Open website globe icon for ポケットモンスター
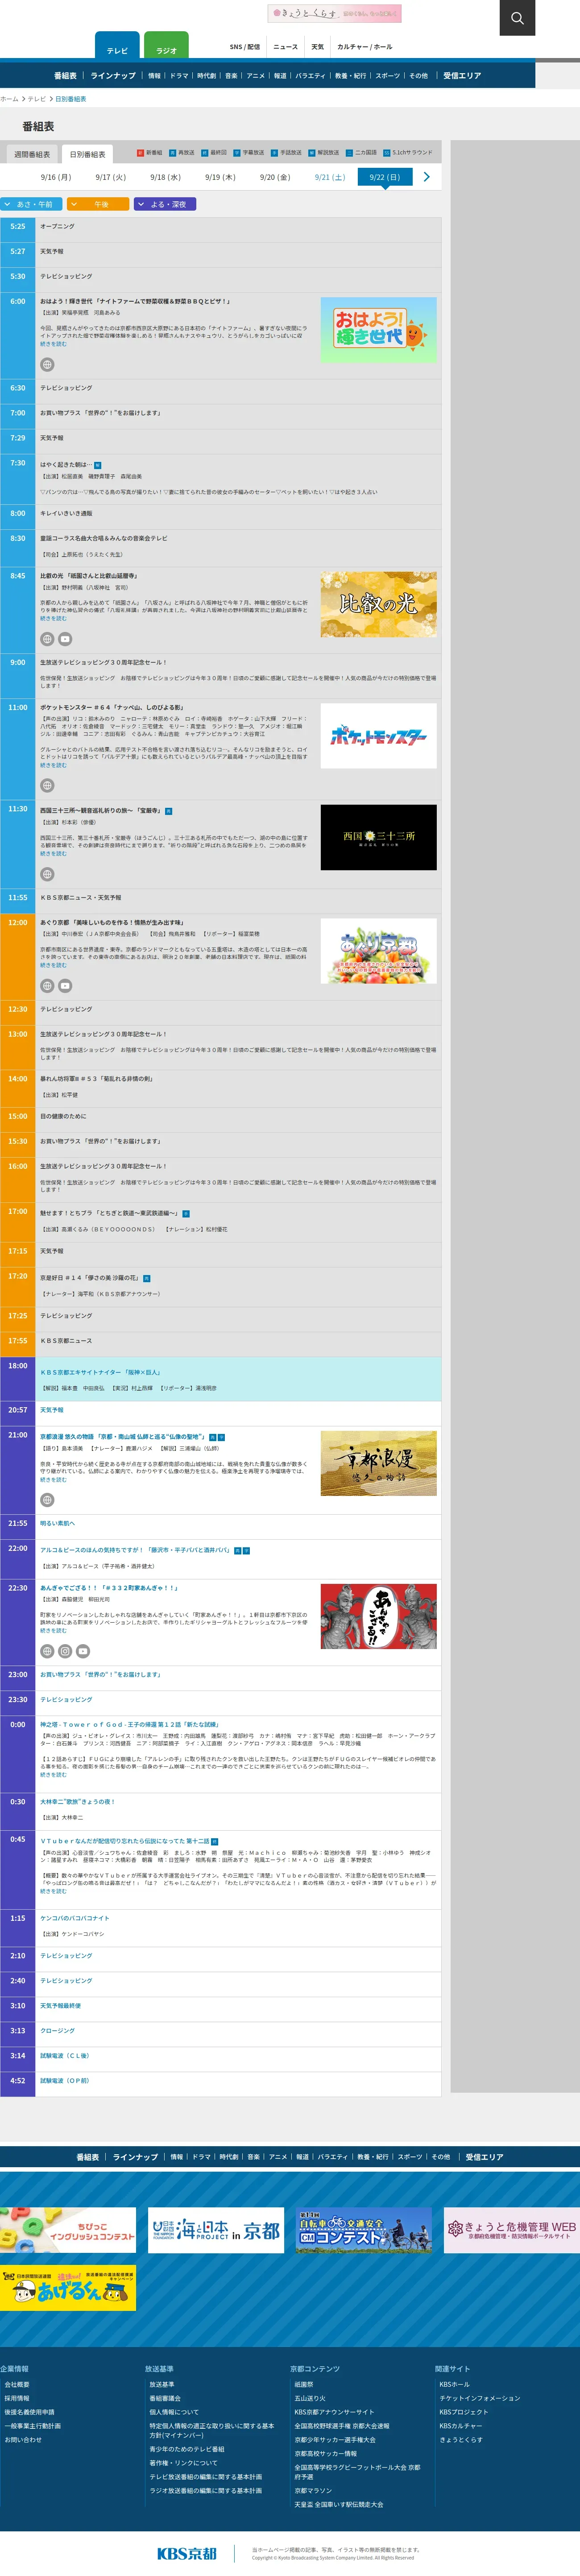580x2576 pixels. point(47,785)
